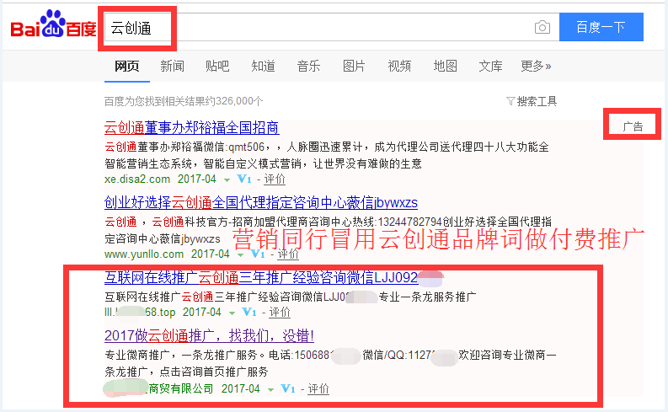Switch to the 音乐 tab

pyautogui.click(x=308, y=66)
